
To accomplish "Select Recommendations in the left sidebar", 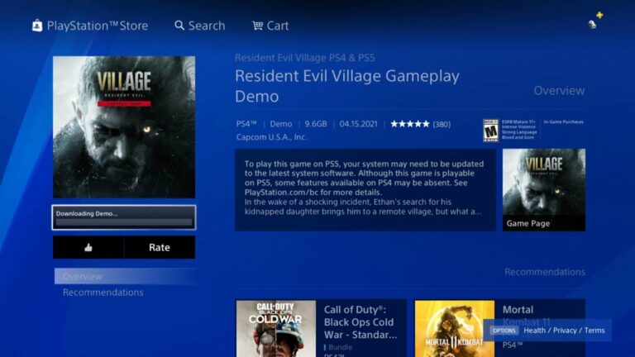I will click(103, 293).
